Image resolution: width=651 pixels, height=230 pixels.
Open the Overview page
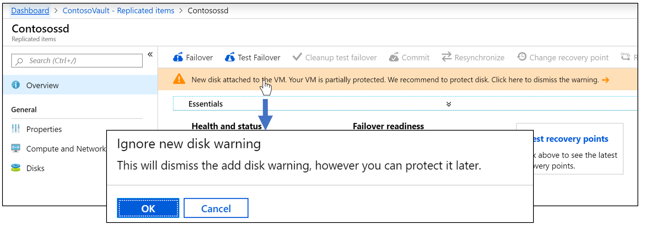[x=42, y=85]
